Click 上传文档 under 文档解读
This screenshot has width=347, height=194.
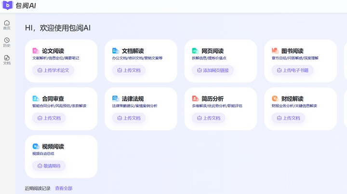tap(129, 70)
